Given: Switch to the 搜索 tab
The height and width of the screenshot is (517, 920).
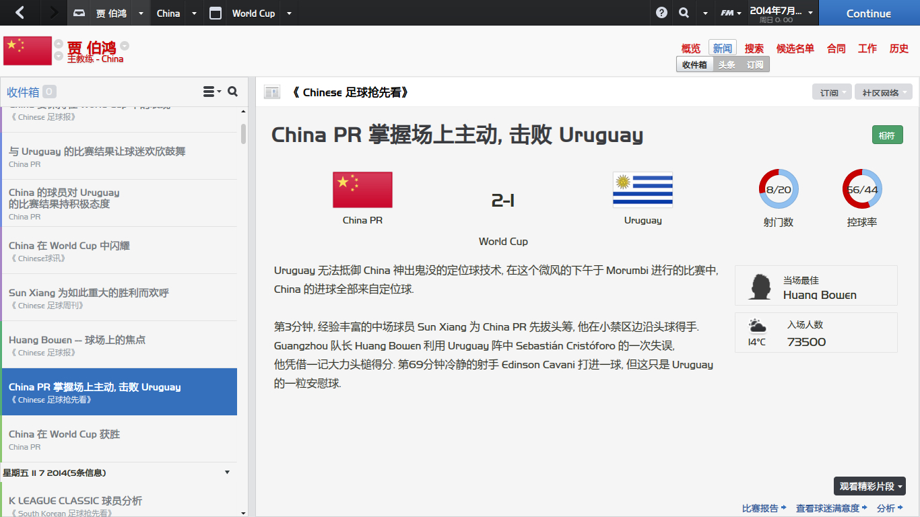Looking at the screenshot, I should pos(754,48).
